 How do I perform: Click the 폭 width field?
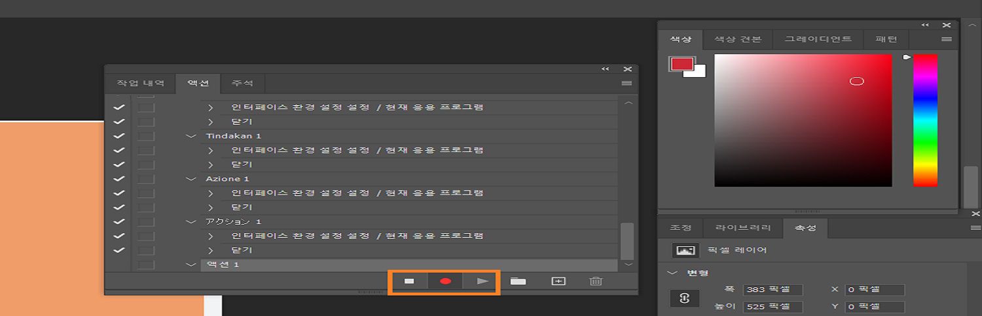pos(773,289)
